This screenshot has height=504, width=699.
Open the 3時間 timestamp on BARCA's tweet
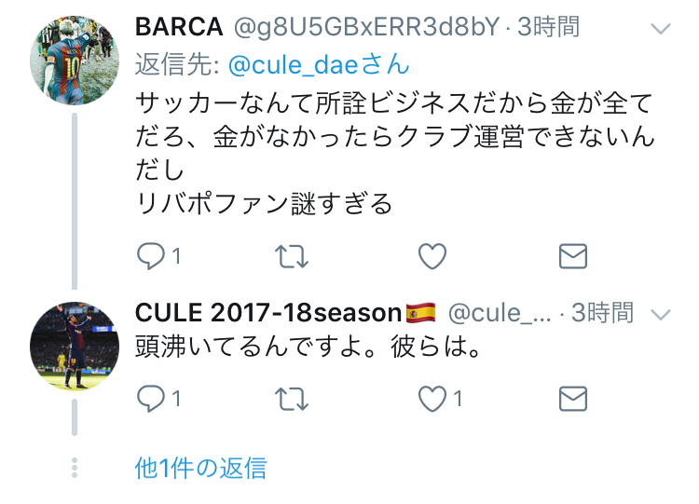(548, 27)
